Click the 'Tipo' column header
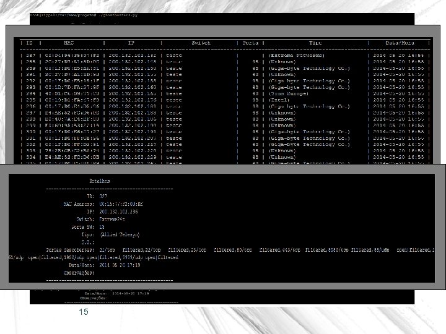This screenshot has width=446, height=334. coord(315,43)
